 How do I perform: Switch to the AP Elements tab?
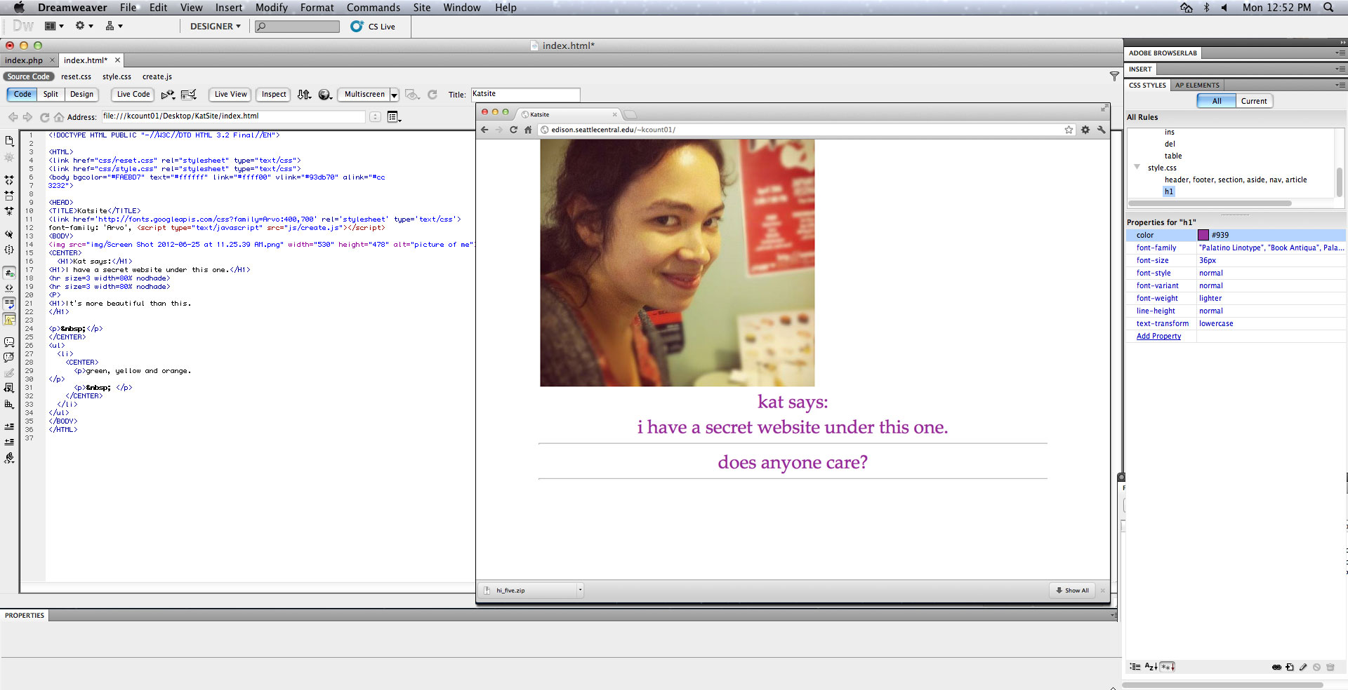point(1197,86)
